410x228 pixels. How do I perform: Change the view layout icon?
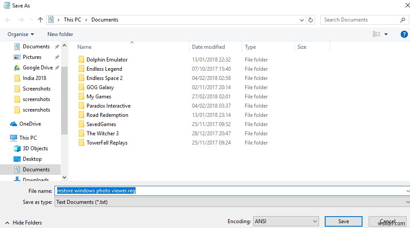[x=377, y=34]
